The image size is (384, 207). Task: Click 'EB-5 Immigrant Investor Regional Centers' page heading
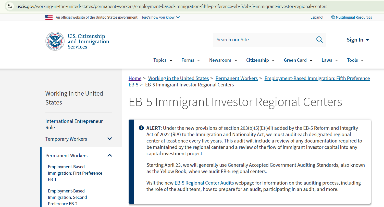[236, 102]
